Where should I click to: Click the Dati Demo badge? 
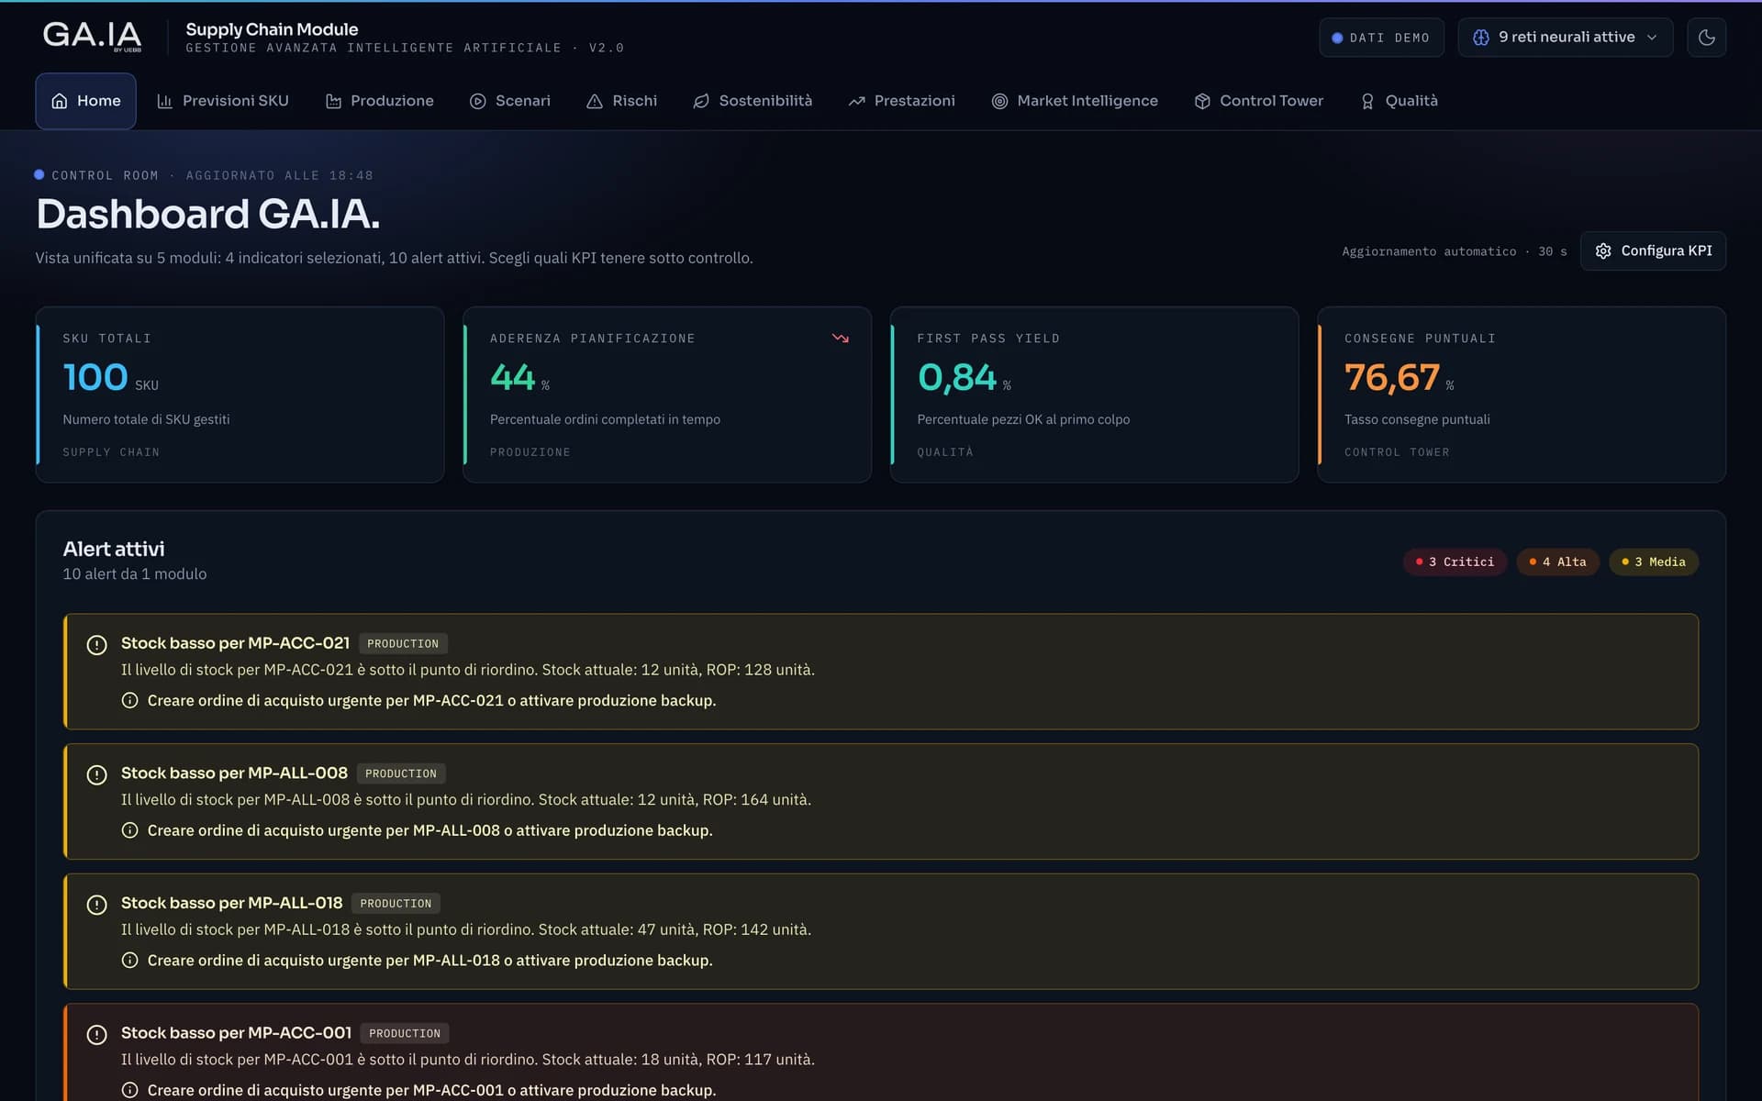1381,38
